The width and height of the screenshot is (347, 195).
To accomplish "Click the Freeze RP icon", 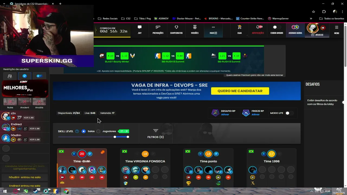I will click(246, 113).
